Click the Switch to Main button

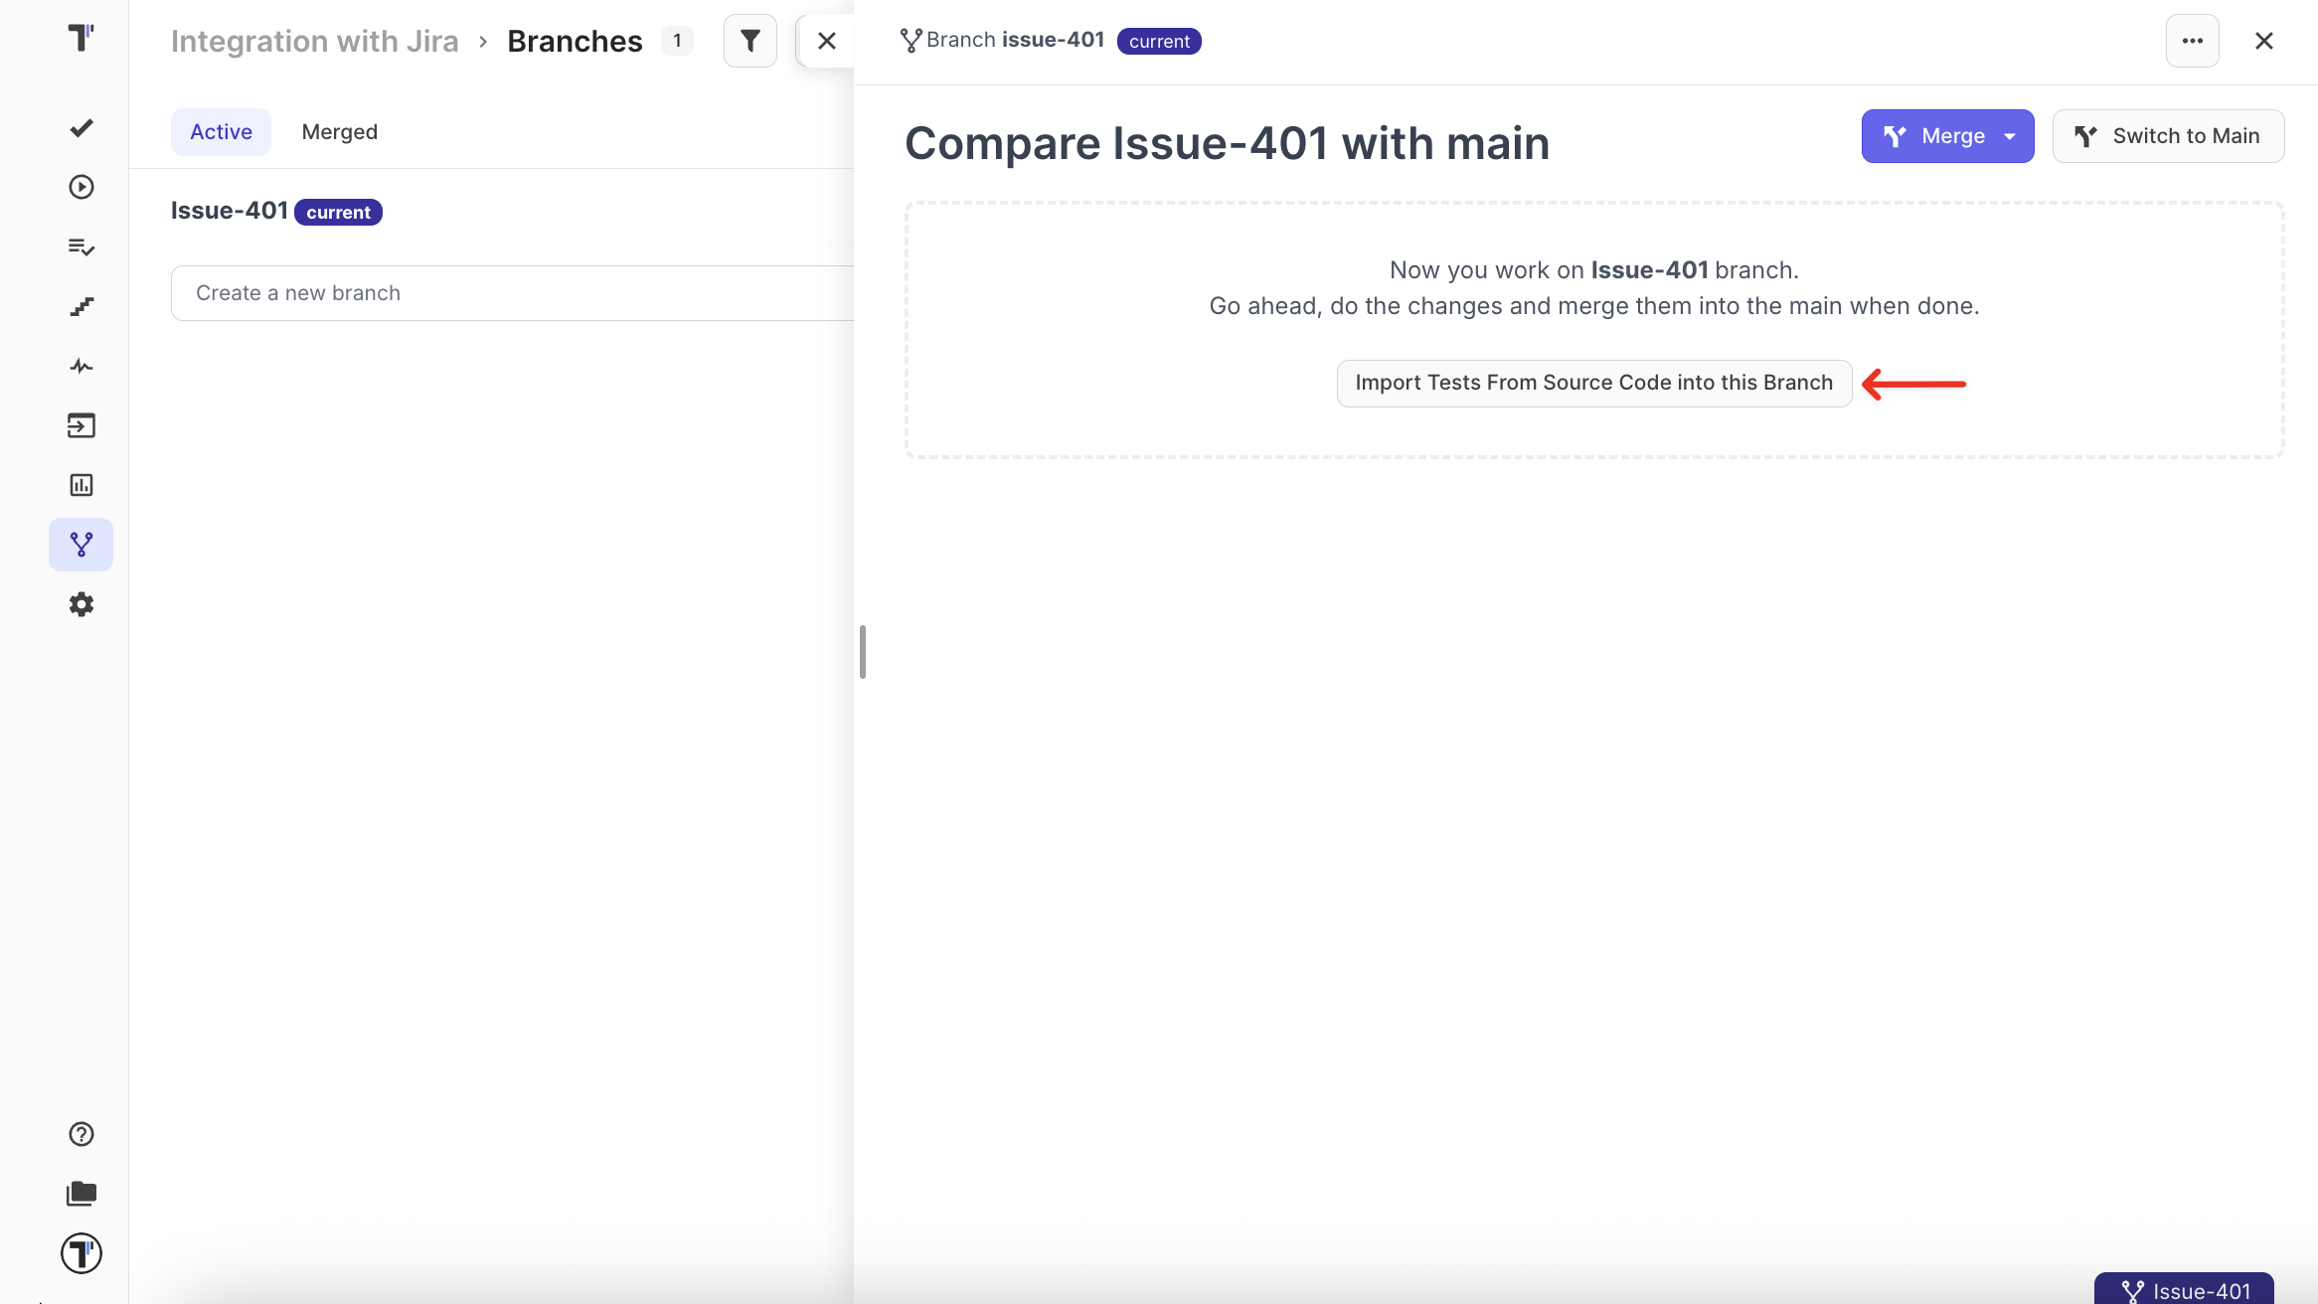pos(2168,136)
